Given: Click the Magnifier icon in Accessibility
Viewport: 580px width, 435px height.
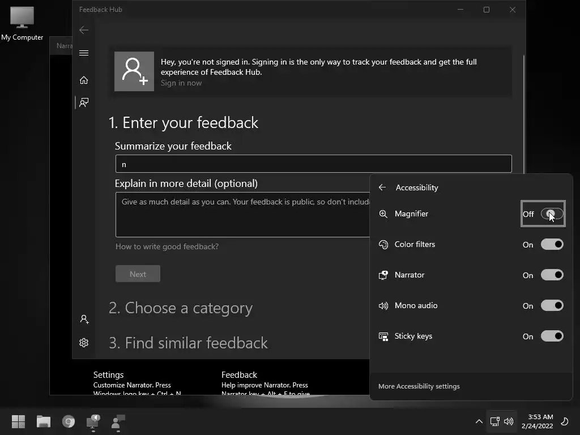Looking at the screenshot, I should [x=383, y=214].
